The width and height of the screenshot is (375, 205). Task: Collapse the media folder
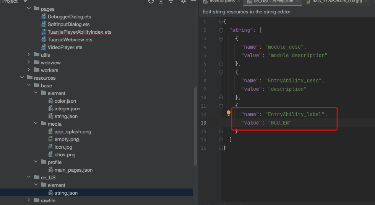36,124
